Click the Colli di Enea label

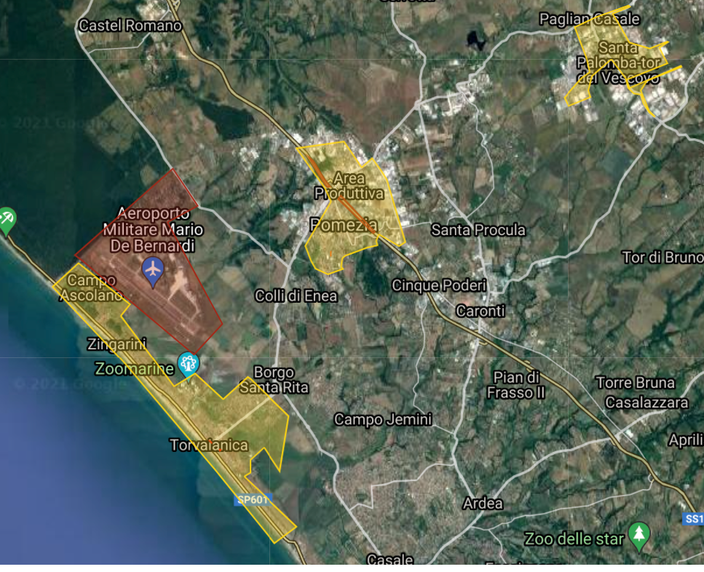296,295
